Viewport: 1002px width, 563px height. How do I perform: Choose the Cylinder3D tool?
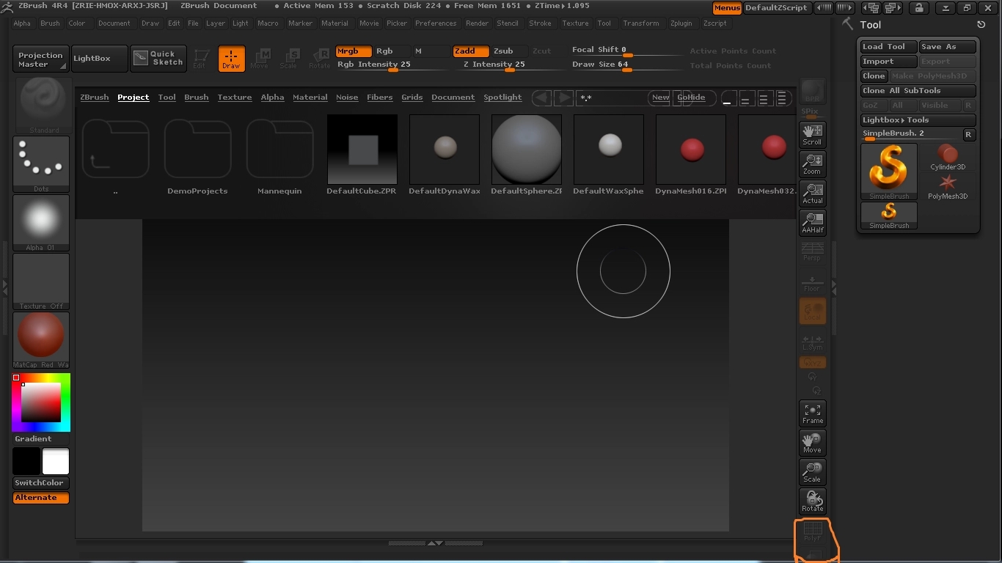[948, 157]
